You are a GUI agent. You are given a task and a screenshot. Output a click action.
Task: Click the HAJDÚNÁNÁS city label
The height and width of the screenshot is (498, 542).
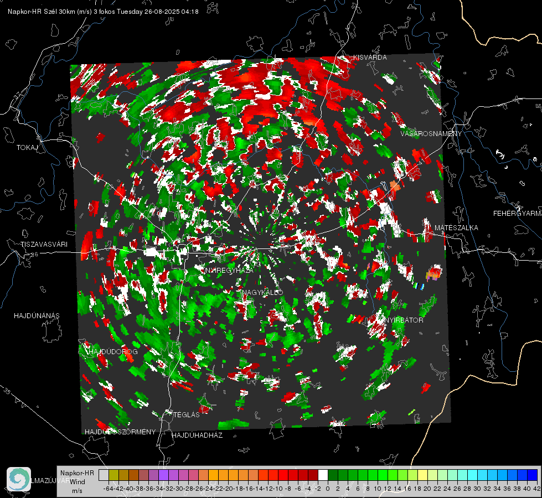(x=37, y=315)
